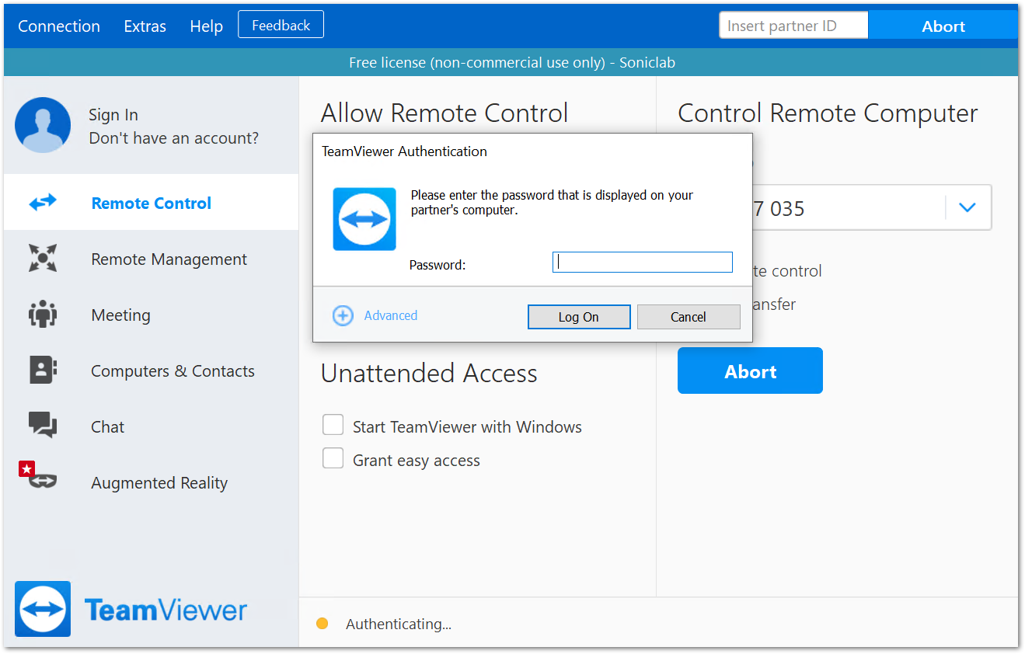The height and width of the screenshot is (654, 1025).
Task: Open the Connection menu
Action: pos(59,26)
